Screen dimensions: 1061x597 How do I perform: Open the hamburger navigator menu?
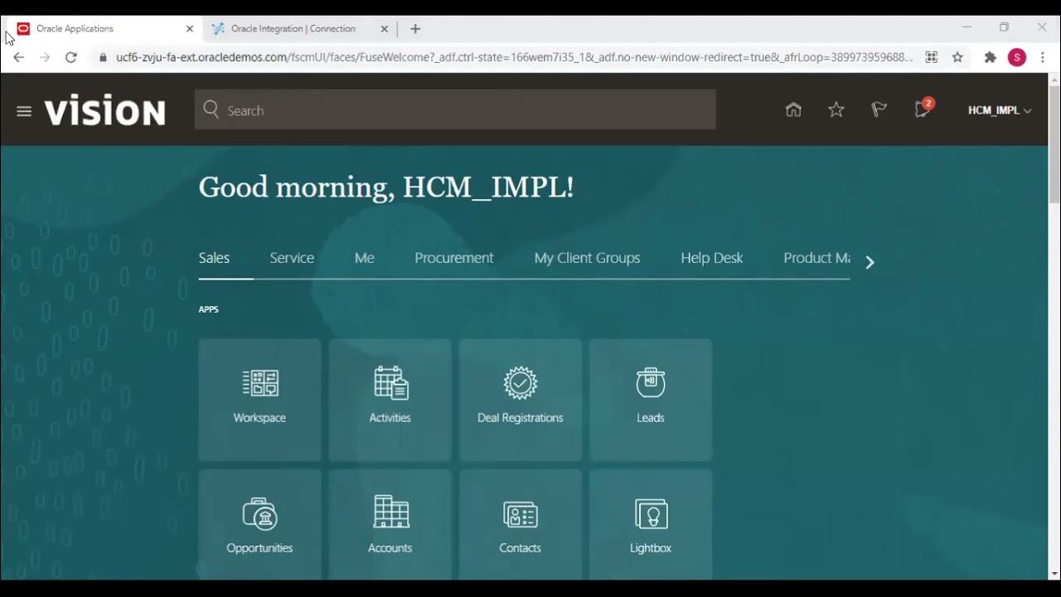pos(24,111)
